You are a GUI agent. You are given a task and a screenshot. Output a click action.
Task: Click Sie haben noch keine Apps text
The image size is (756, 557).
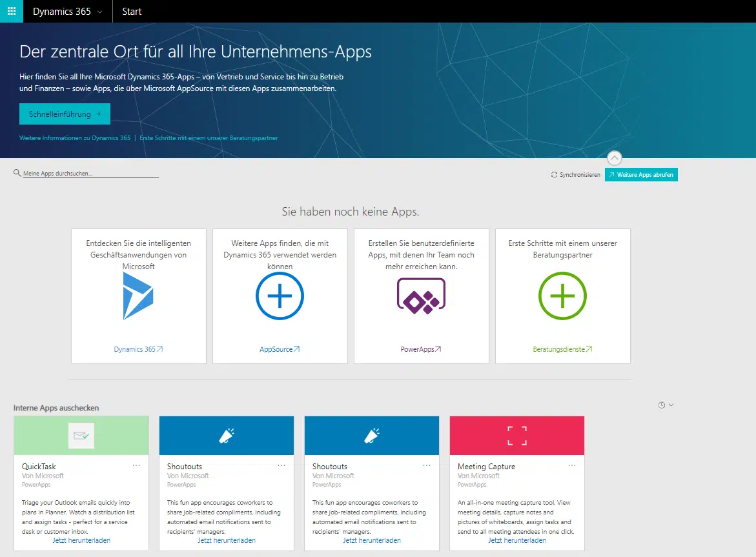[351, 212]
